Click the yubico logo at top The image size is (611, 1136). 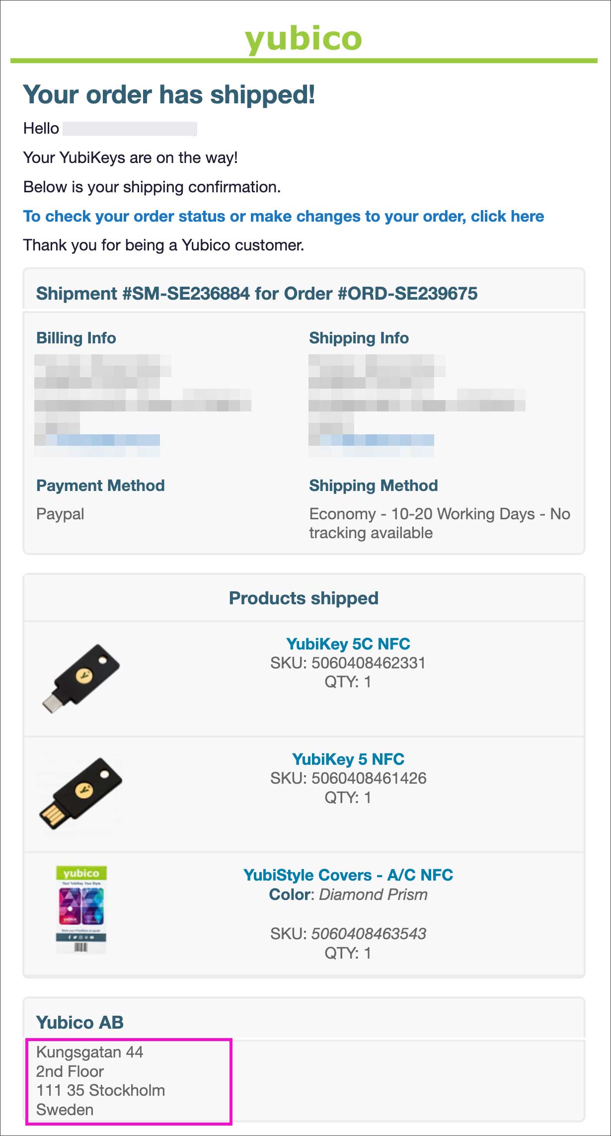[x=304, y=39]
